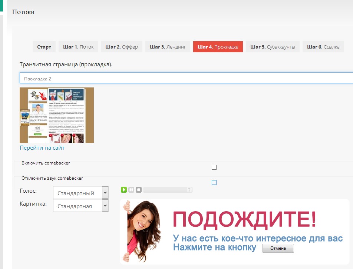Switch to 'Шаг 3. Лендинг' tab
353x269 pixels.
[168, 47]
